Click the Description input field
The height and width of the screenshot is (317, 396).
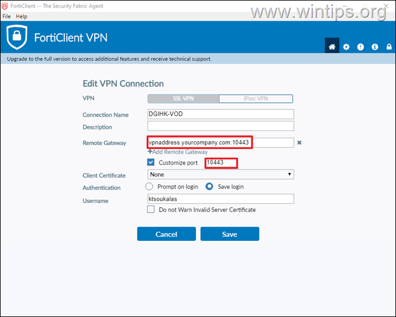[x=220, y=126]
